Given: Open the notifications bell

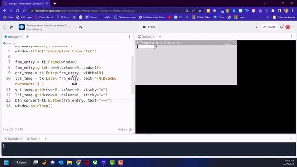Looking at the screenshot, I should pos(281,27).
